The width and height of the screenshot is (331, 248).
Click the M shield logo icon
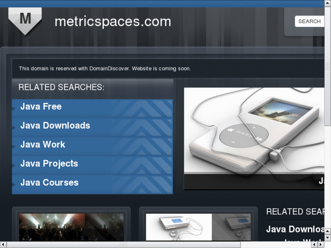[x=25, y=21]
